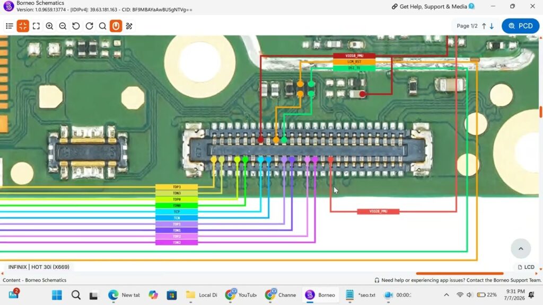Switch to the YouTube Chrome window
543x305 pixels.
coord(241,295)
